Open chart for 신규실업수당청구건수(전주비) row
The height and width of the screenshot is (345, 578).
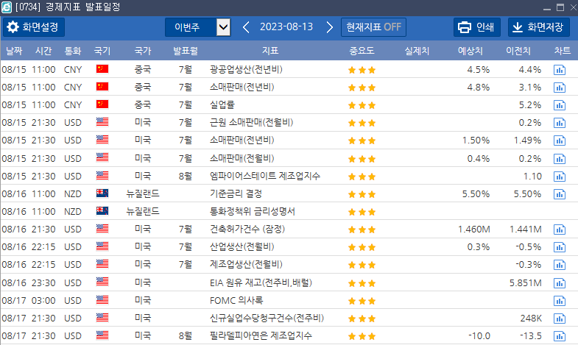tap(559, 319)
